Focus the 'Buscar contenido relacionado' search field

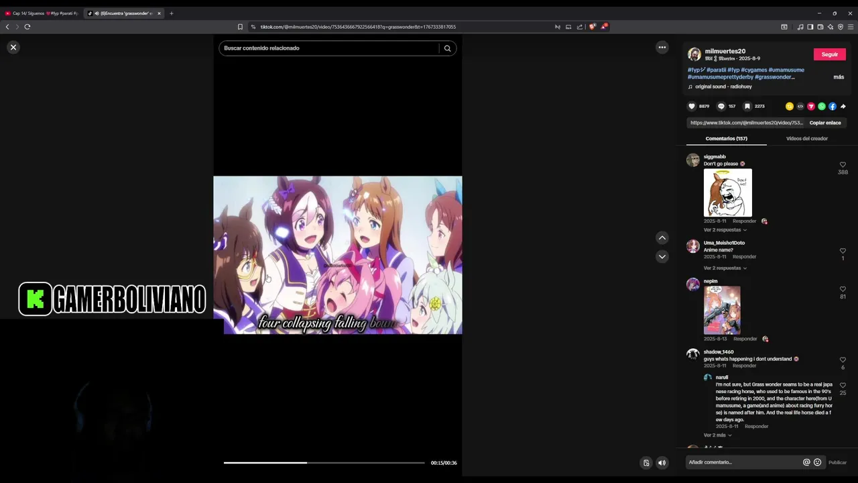tap(328, 48)
